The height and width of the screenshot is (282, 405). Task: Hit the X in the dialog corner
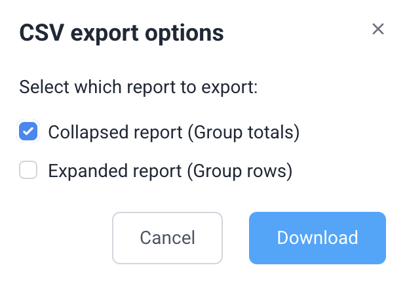coord(377,29)
